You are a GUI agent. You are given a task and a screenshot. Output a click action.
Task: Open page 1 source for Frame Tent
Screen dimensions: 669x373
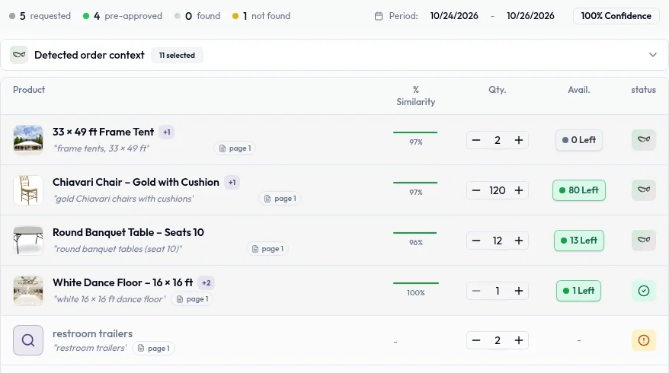(235, 148)
